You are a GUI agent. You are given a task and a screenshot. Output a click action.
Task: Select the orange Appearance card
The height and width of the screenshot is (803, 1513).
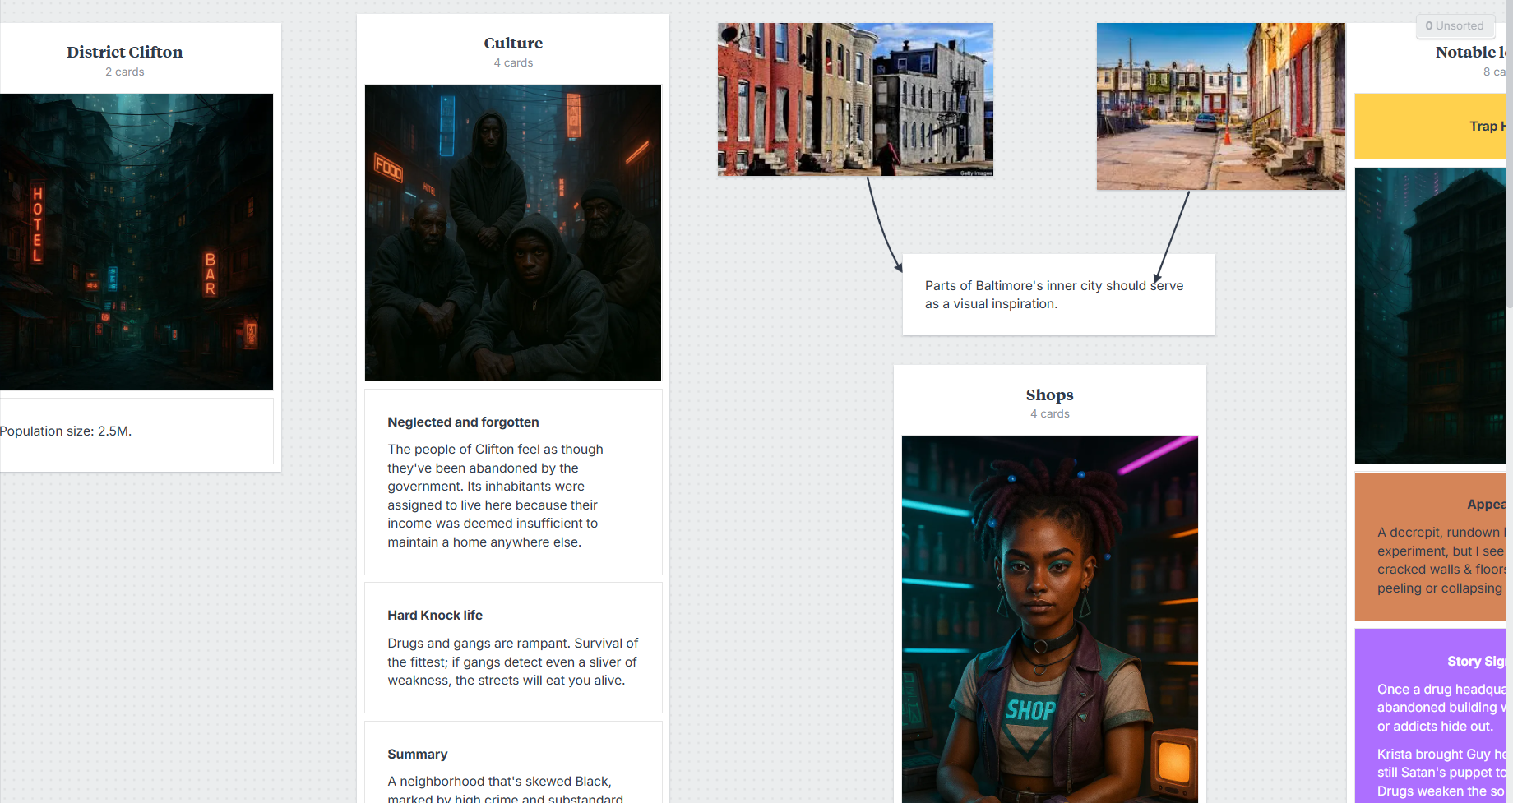(x=1431, y=547)
